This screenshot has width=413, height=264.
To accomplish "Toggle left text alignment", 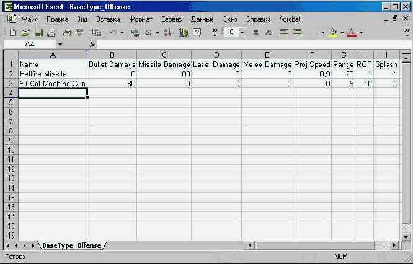I will click(284, 32).
